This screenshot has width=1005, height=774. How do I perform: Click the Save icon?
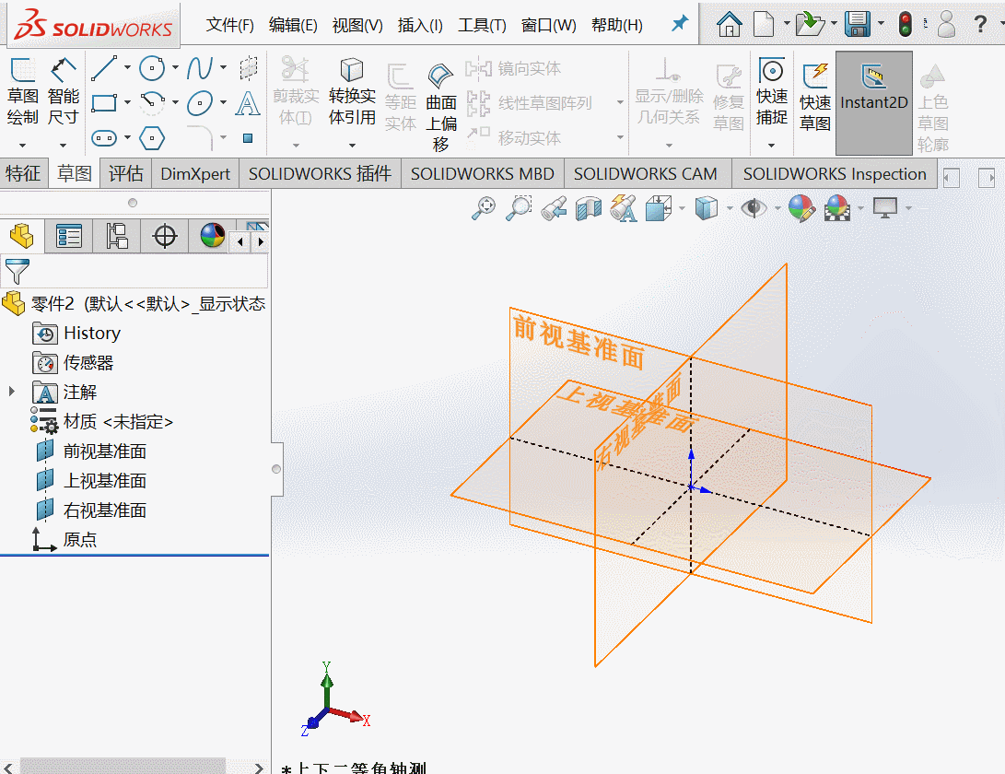point(857,24)
